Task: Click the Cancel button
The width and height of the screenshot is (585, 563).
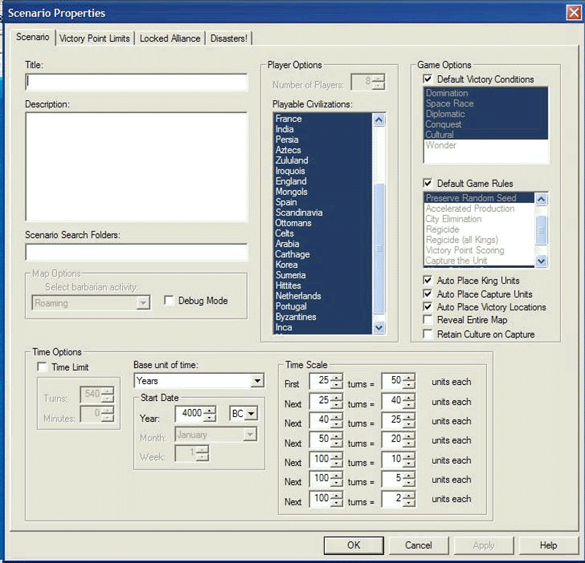Action: [x=418, y=545]
